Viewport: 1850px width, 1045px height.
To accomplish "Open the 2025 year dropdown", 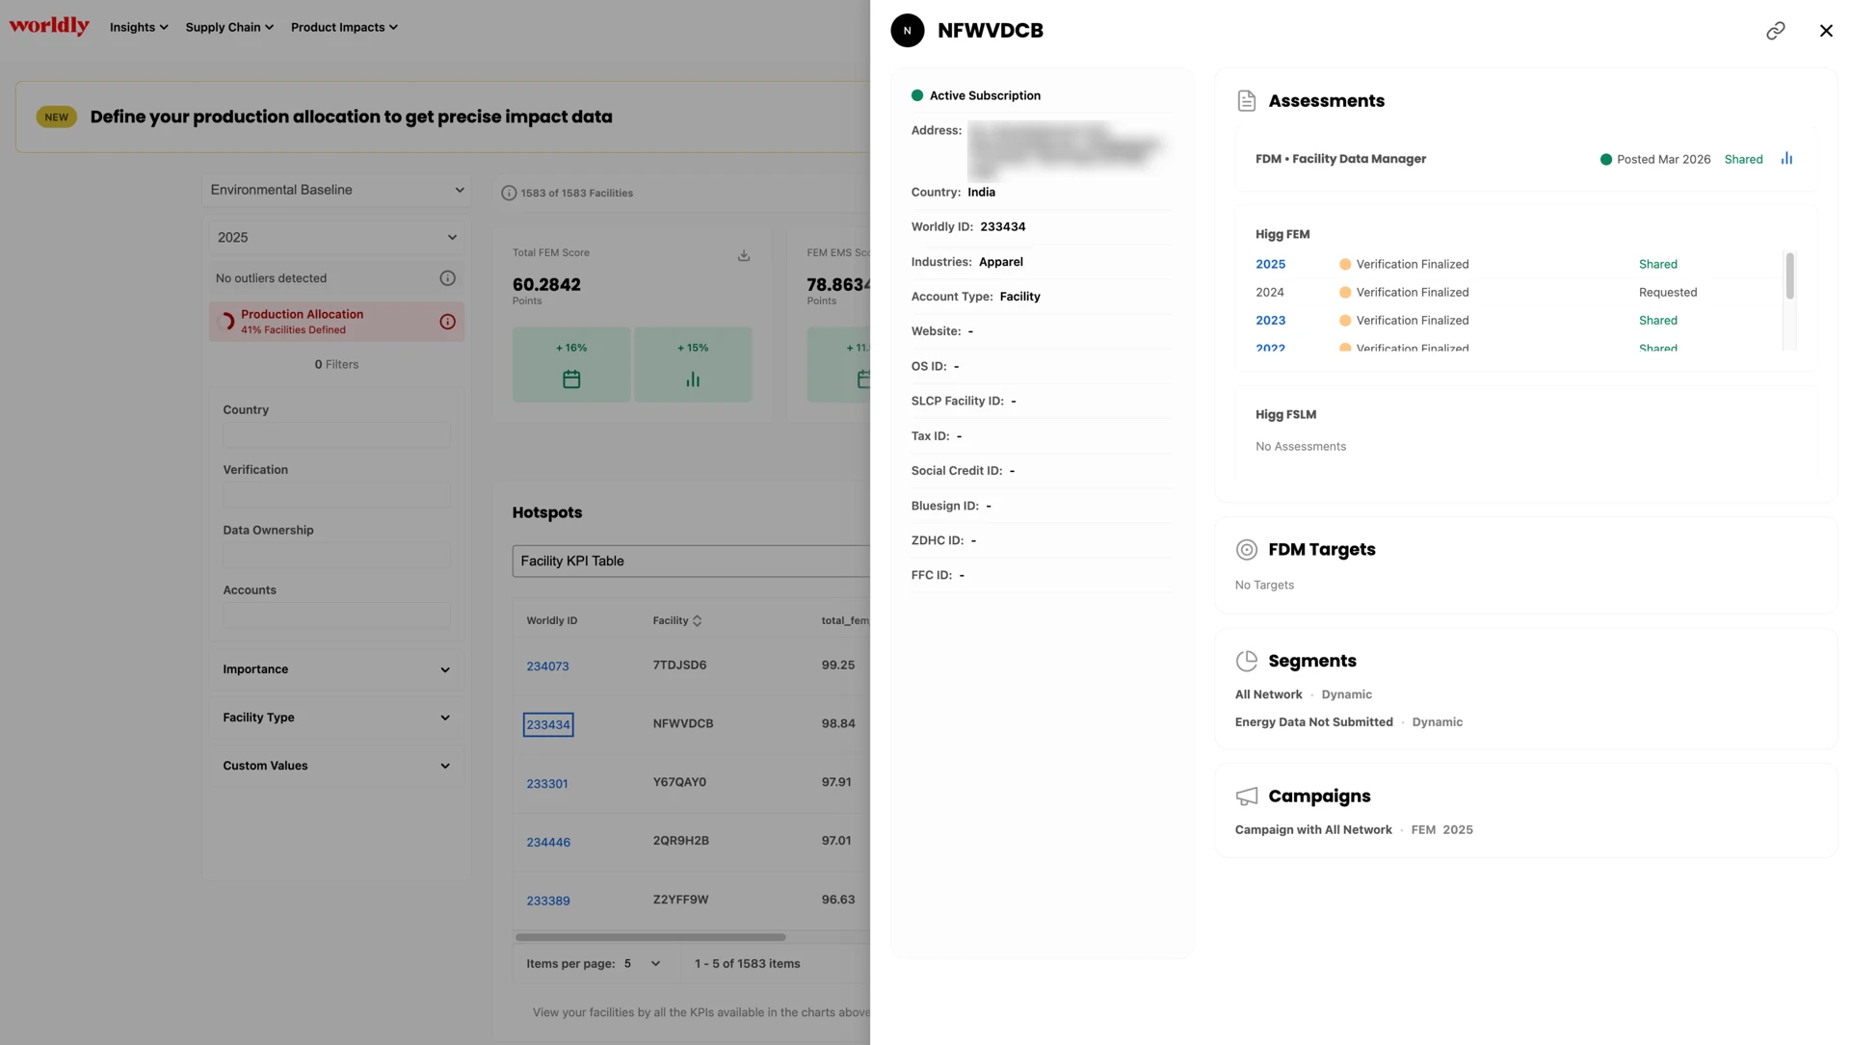I will 336,237.
